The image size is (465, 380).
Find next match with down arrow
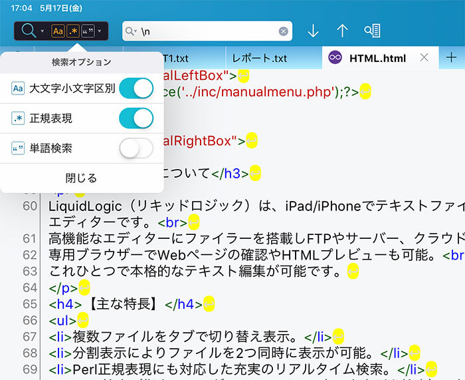[313, 31]
